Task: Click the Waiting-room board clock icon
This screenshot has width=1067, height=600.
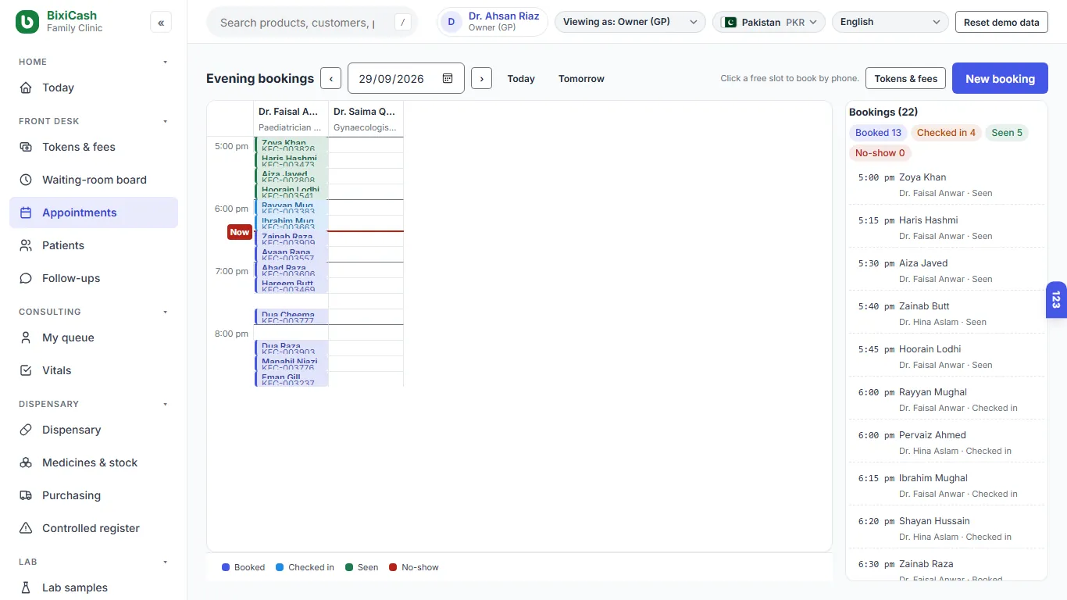Action: (x=27, y=180)
